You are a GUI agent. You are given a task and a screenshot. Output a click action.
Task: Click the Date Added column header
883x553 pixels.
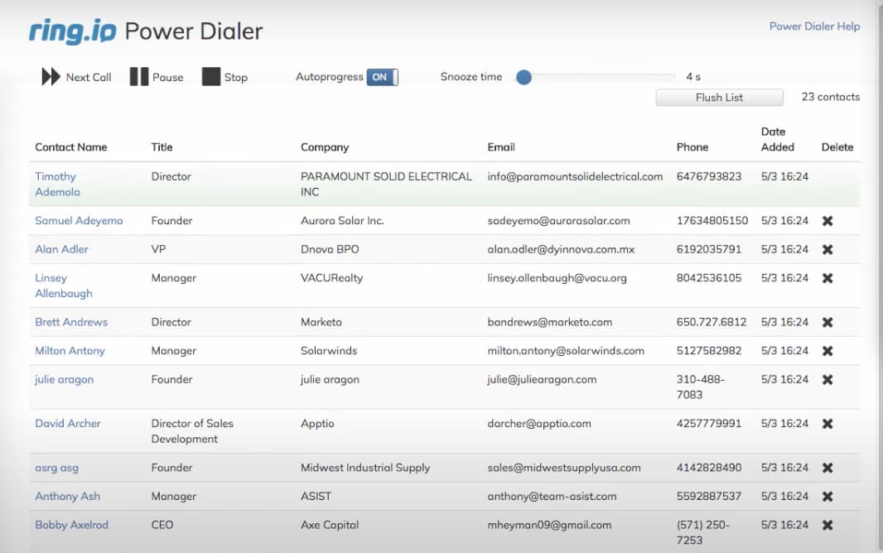point(777,139)
